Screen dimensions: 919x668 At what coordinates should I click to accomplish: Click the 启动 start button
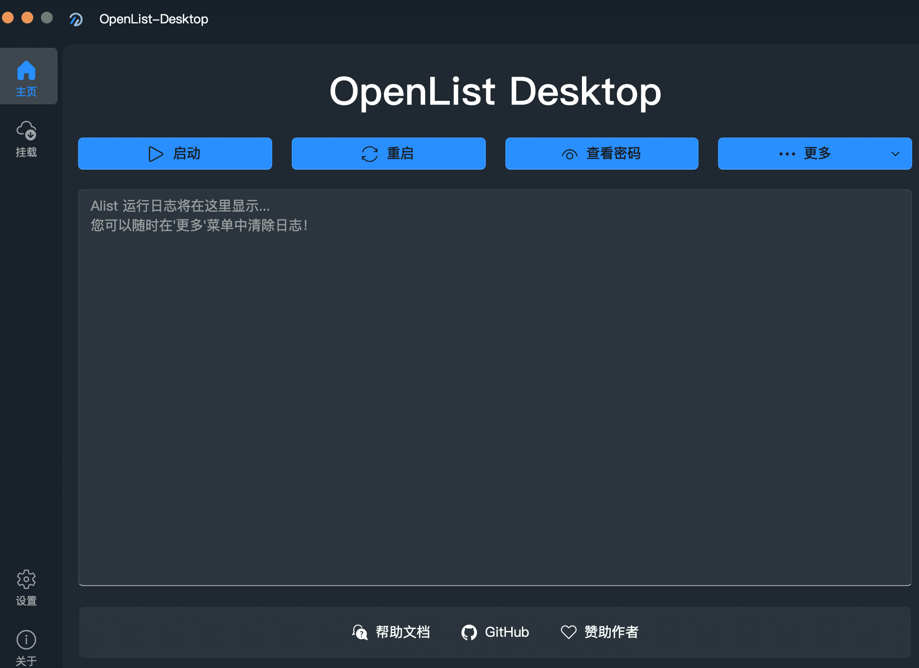point(175,154)
